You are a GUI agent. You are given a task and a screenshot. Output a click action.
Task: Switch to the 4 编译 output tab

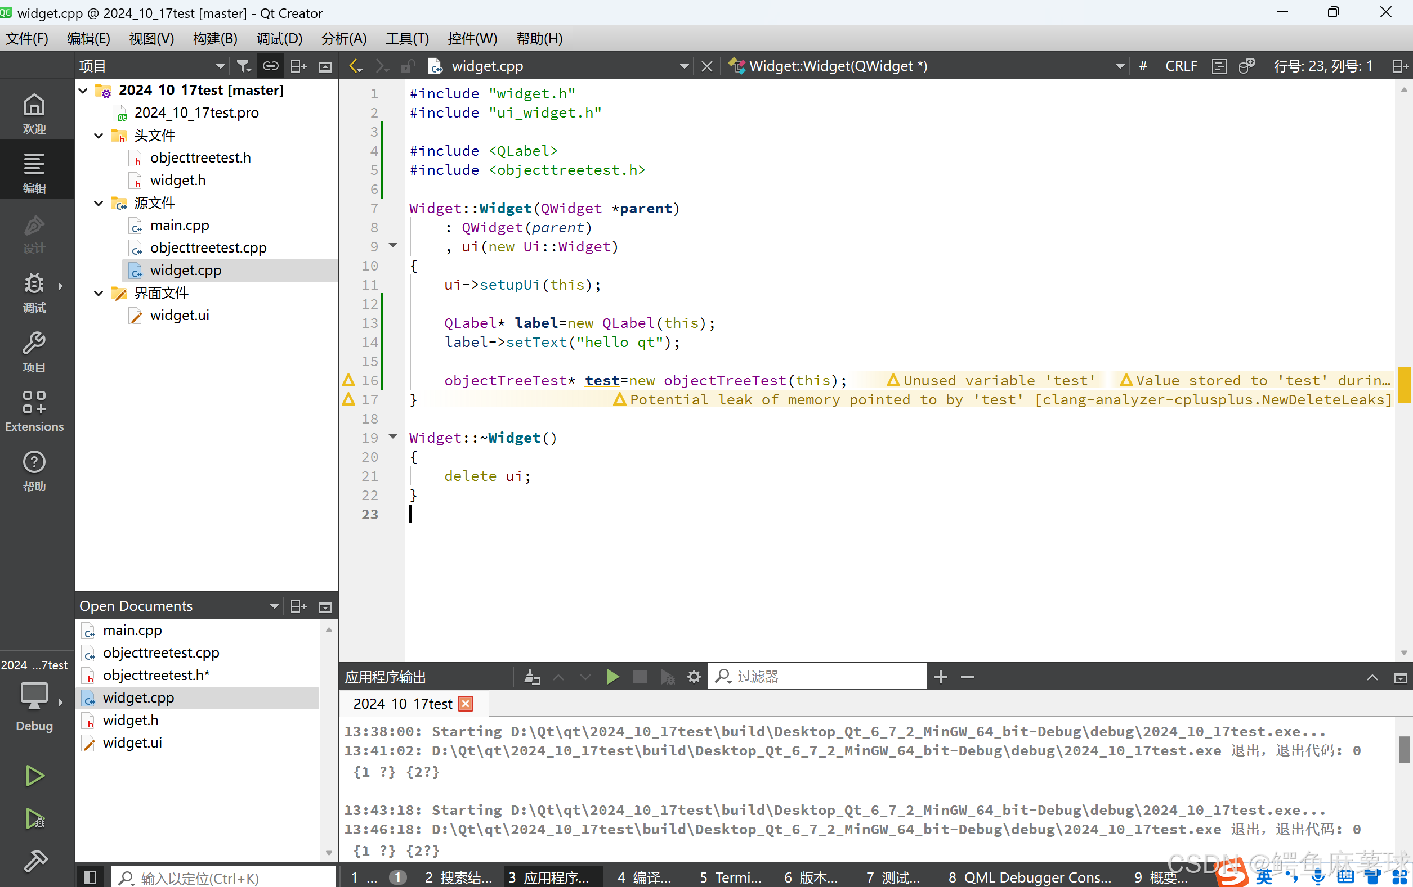pyautogui.click(x=645, y=876)
